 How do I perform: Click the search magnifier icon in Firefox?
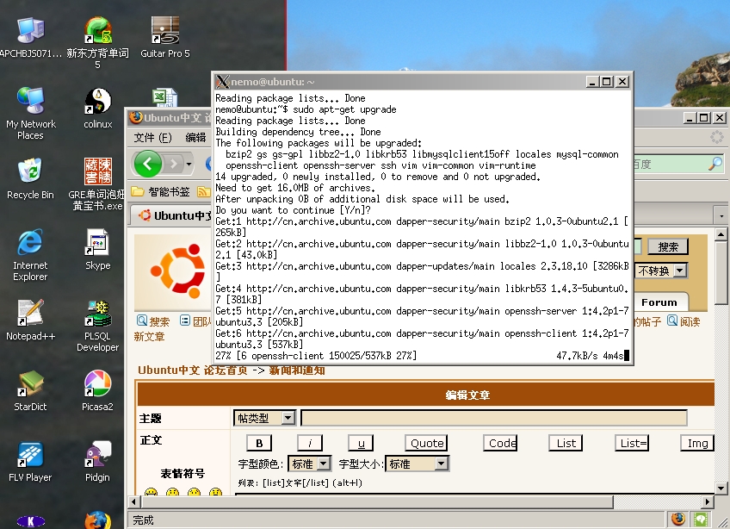click(715, 164)
